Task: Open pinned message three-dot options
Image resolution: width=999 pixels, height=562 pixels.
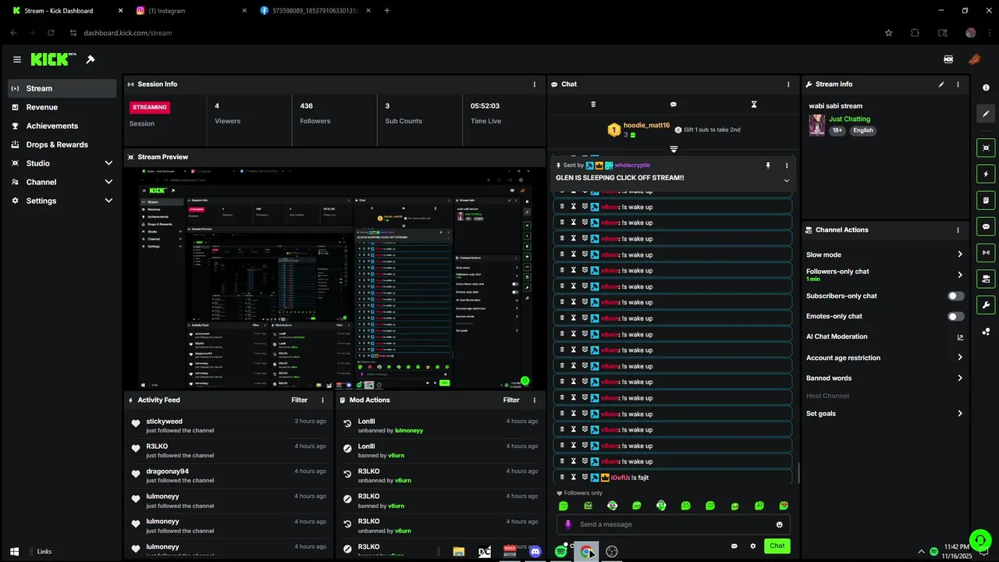Action: pyautogui.click(x=787, y=165)
